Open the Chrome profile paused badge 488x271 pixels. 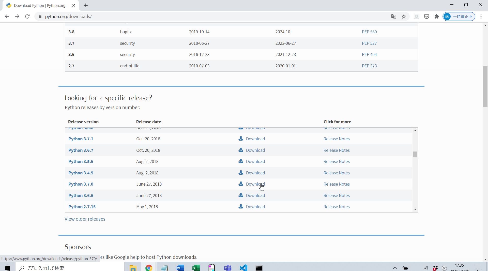point(459,17)
